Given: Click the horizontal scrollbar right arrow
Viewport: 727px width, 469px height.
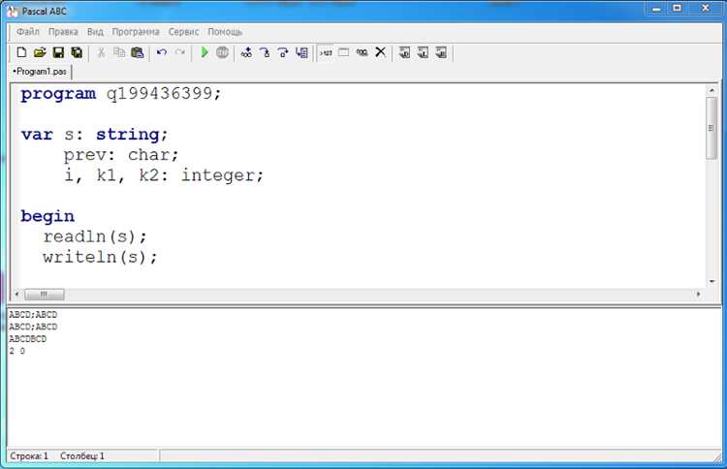Looking at the screenshot, I should point(698,294).
